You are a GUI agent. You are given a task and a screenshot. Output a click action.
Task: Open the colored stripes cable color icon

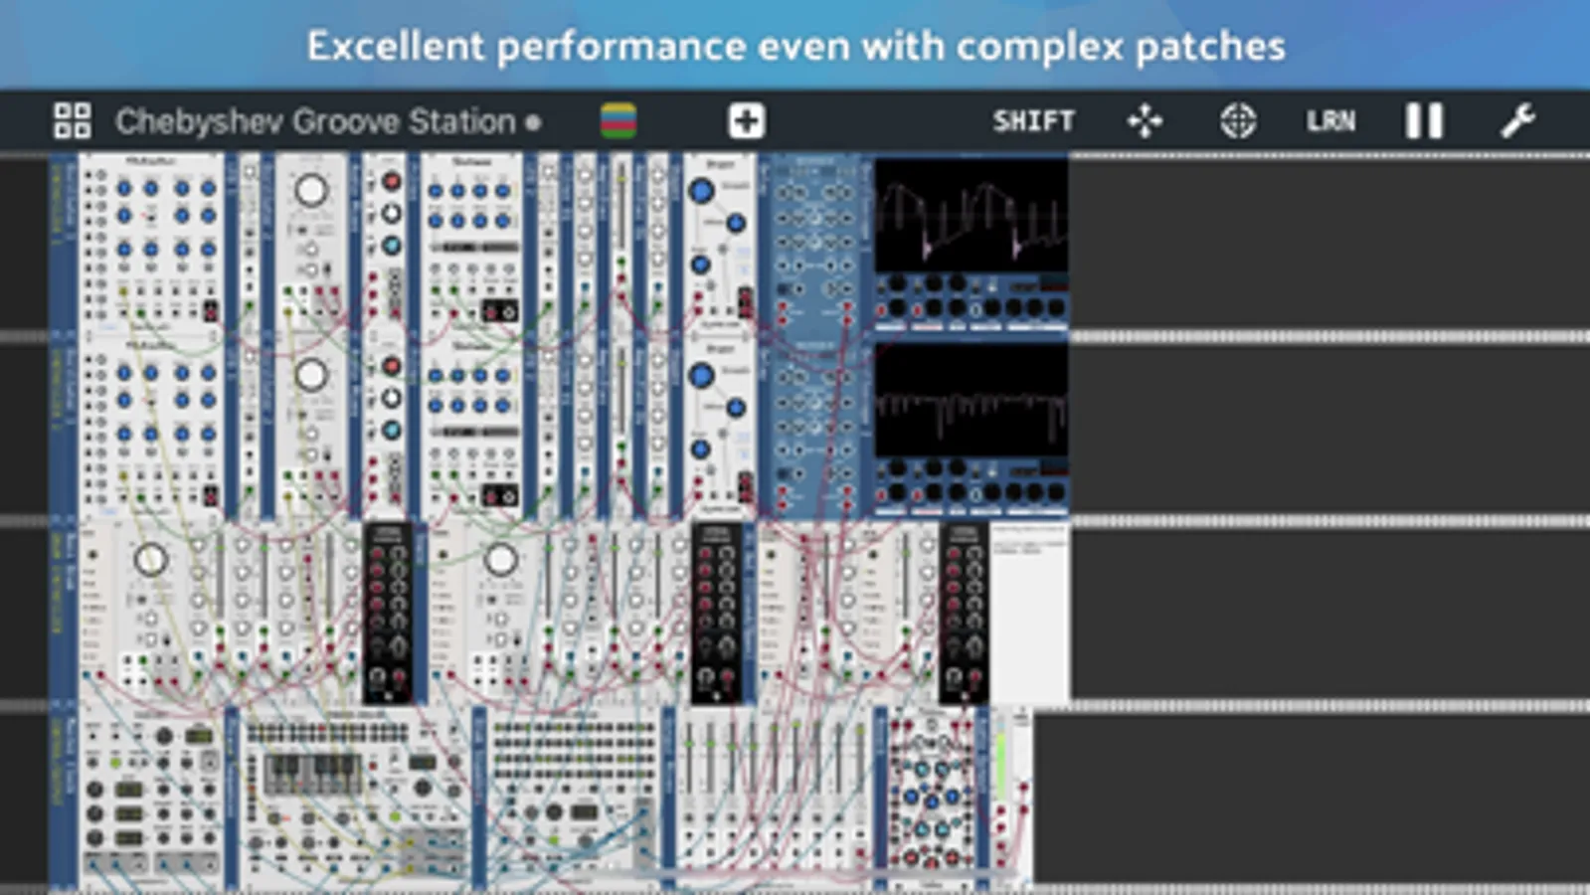pos(618,121)
